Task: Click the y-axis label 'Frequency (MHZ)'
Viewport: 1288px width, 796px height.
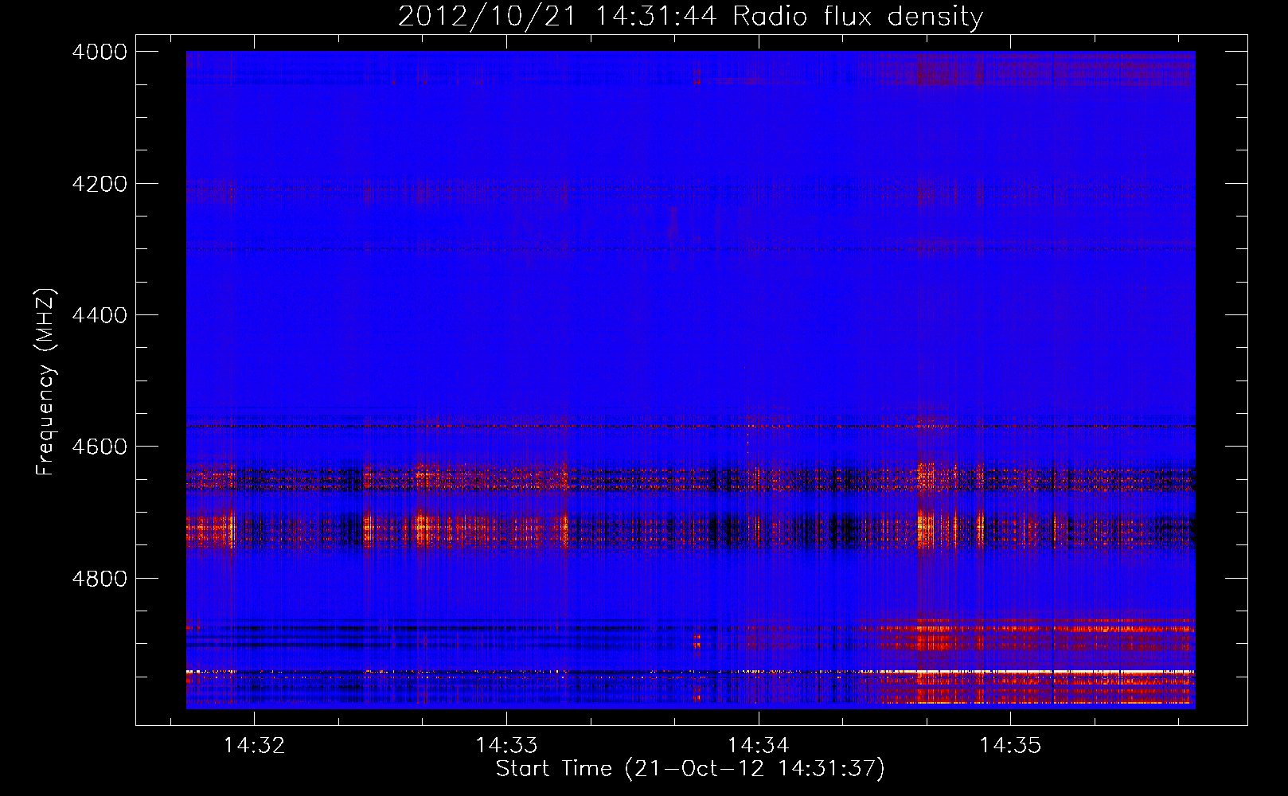Action: pos(46,382)
